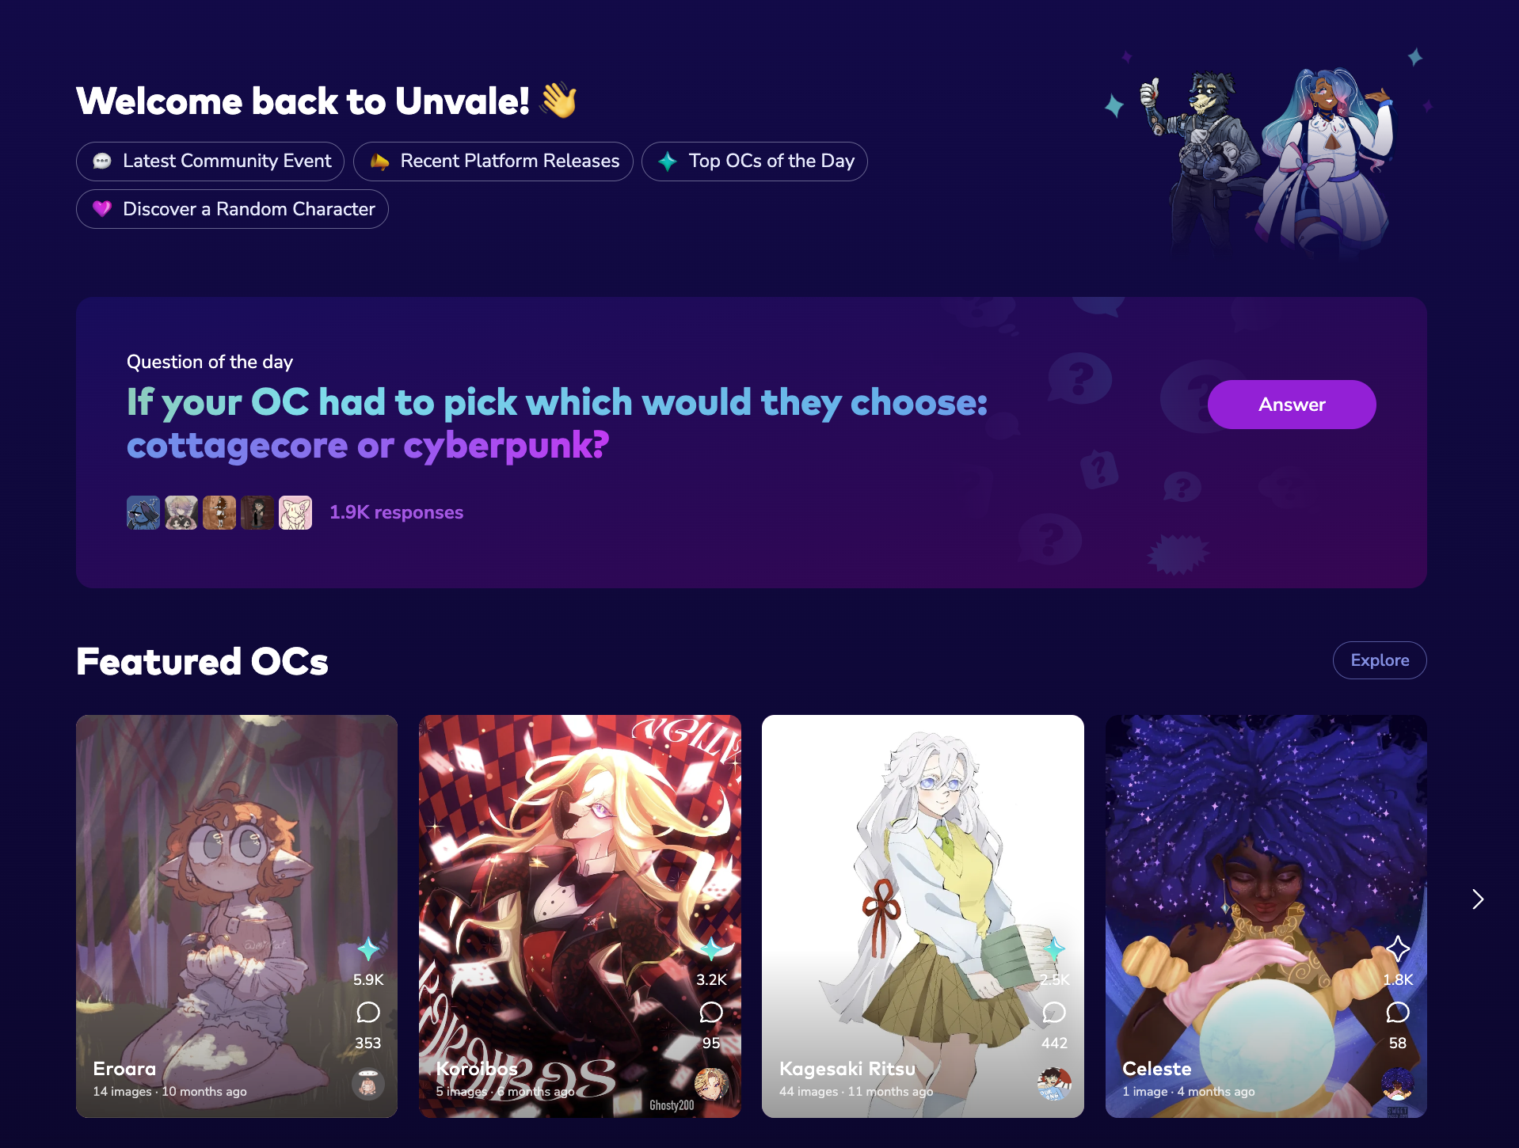Image resolution: width=1519 pixels, height=1148 pixels.
Task: Open Latest Community Event chip
Action: click(x=210, y=162)
